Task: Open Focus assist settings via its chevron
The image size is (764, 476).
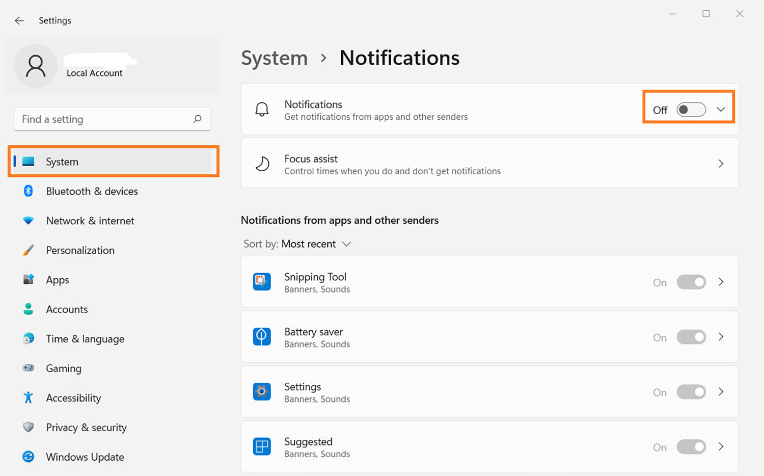Action: click(x=721, y=164)
